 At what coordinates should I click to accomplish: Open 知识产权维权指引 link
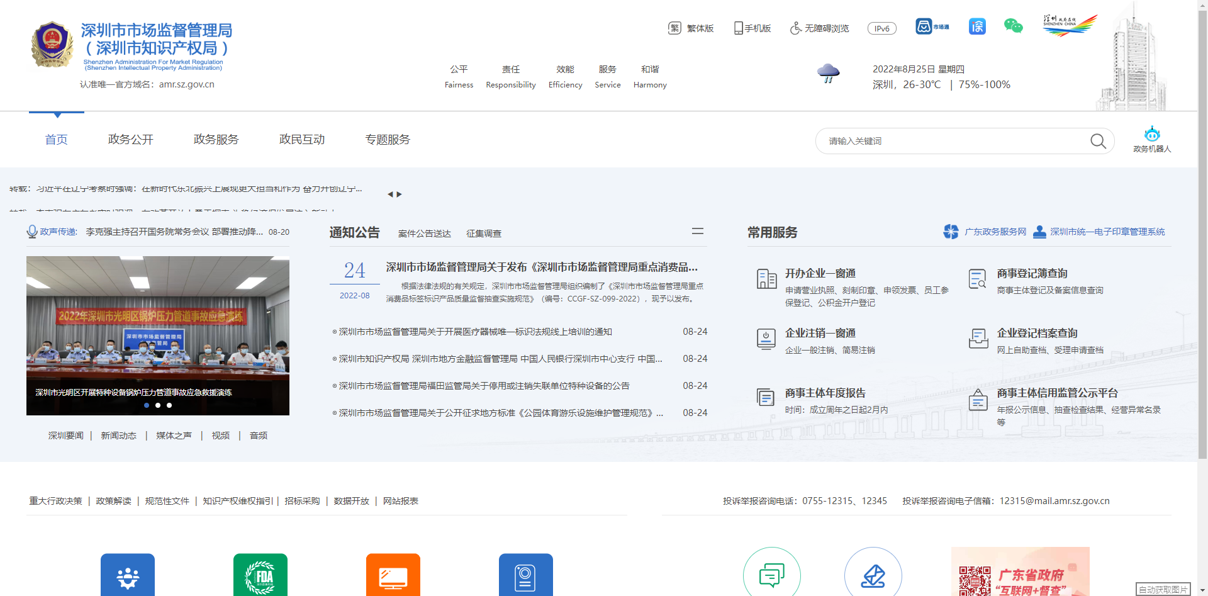238,501
